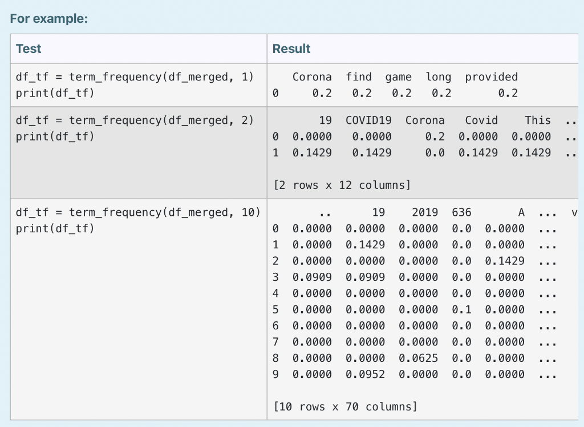Click the 'provided' column label in first result
This screenshot has height=427, width=584.
(491, 77)
